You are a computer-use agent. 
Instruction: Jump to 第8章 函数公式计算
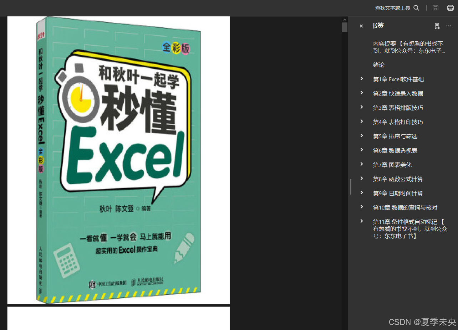[398, 179]
